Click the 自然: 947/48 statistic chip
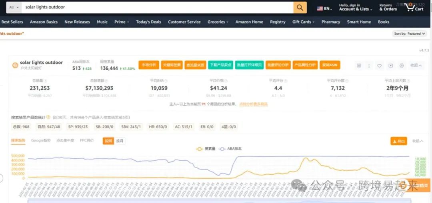The width and height of the screenshot is (432, 203). tap(48, 127)
